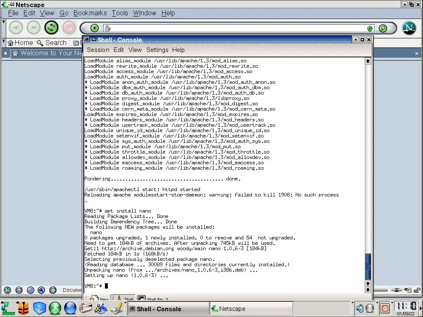
Task: Launch the pencil editor panel icon
Action: coord(116,308)
